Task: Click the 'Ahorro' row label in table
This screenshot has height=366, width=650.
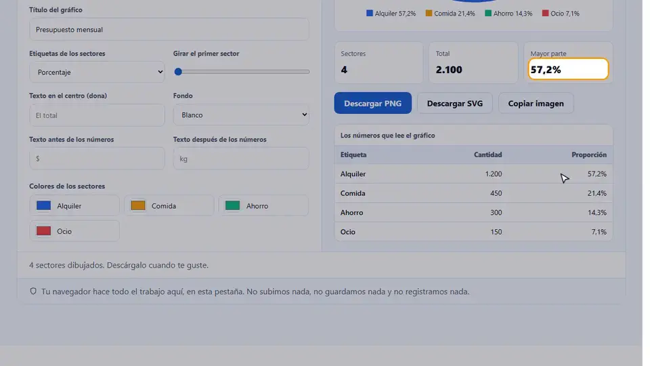Action: [x=351, y=212]
